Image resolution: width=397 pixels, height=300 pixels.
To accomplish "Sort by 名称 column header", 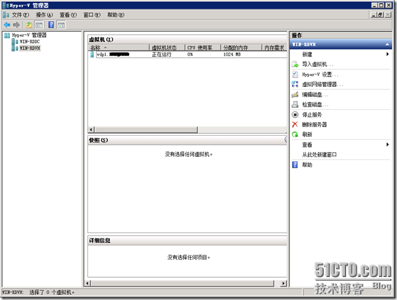I will [x=118, y=48].
